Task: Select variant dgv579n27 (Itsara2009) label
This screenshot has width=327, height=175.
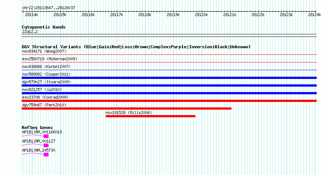Action: [x=46, y=82]
